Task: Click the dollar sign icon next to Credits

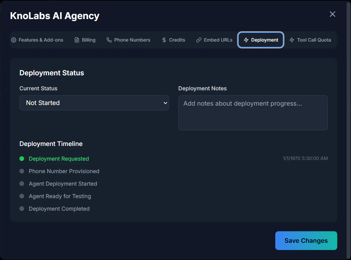Action: (x=164, y=40)
